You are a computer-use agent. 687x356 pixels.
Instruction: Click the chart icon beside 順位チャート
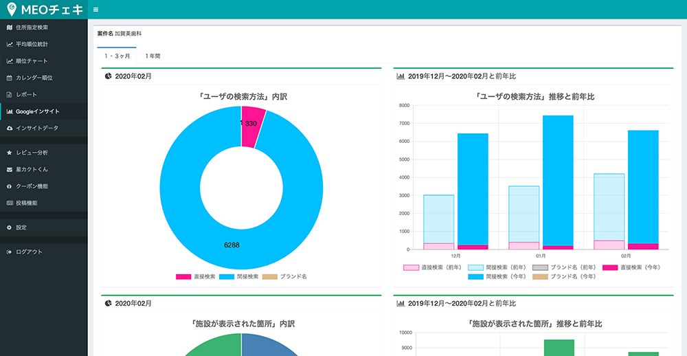9,61
